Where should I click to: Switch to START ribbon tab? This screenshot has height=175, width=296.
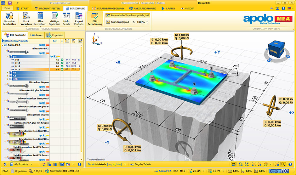(x=22, y=8)
